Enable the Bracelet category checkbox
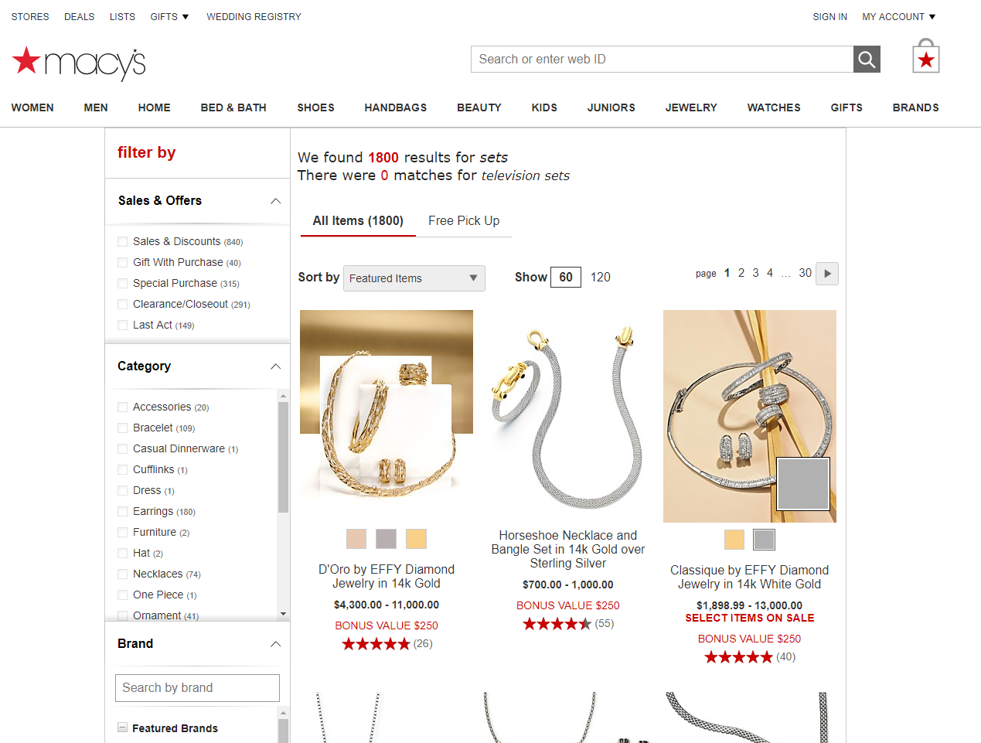The image size is (981, 743). coord(122,428)
